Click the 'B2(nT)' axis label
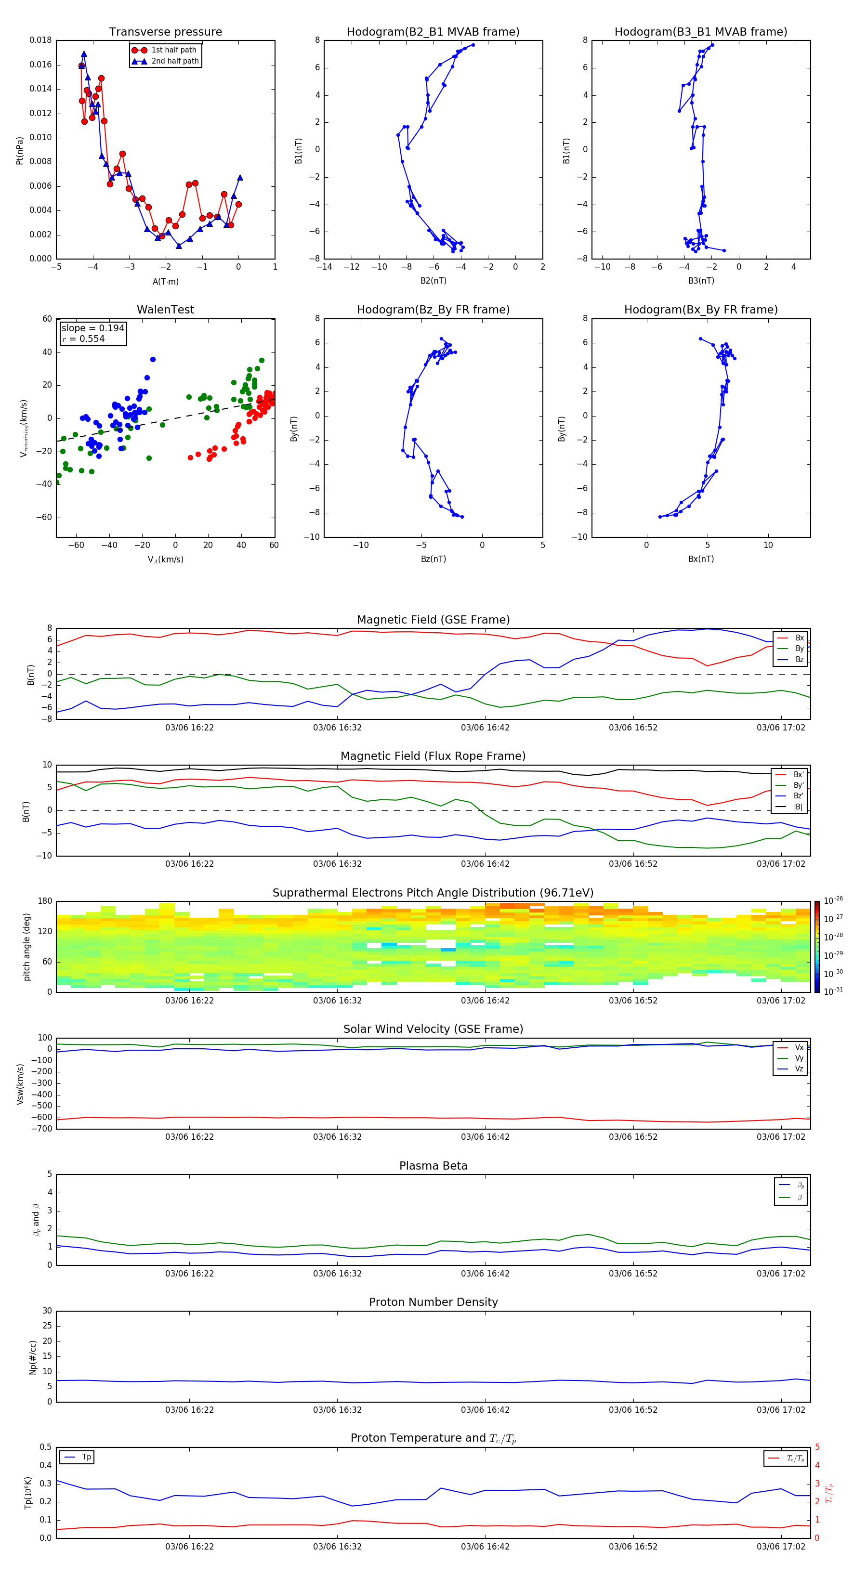Viewport: 867px width, 1589px height. 433,281
